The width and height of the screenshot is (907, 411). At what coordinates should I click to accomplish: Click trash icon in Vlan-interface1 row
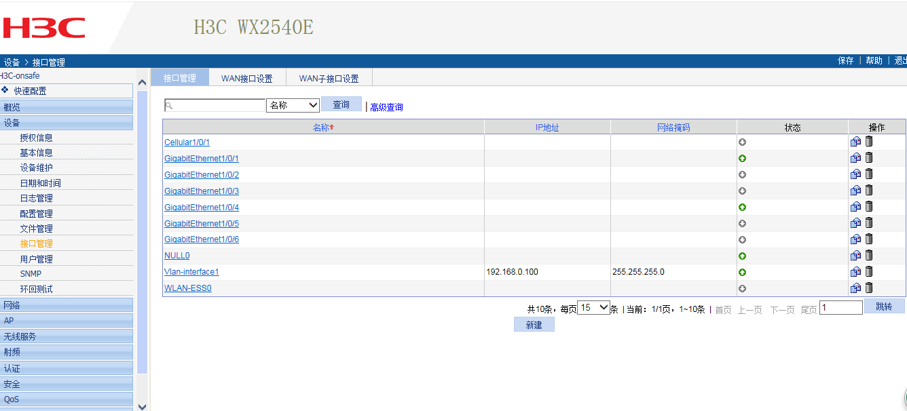(x=869, y=271)
